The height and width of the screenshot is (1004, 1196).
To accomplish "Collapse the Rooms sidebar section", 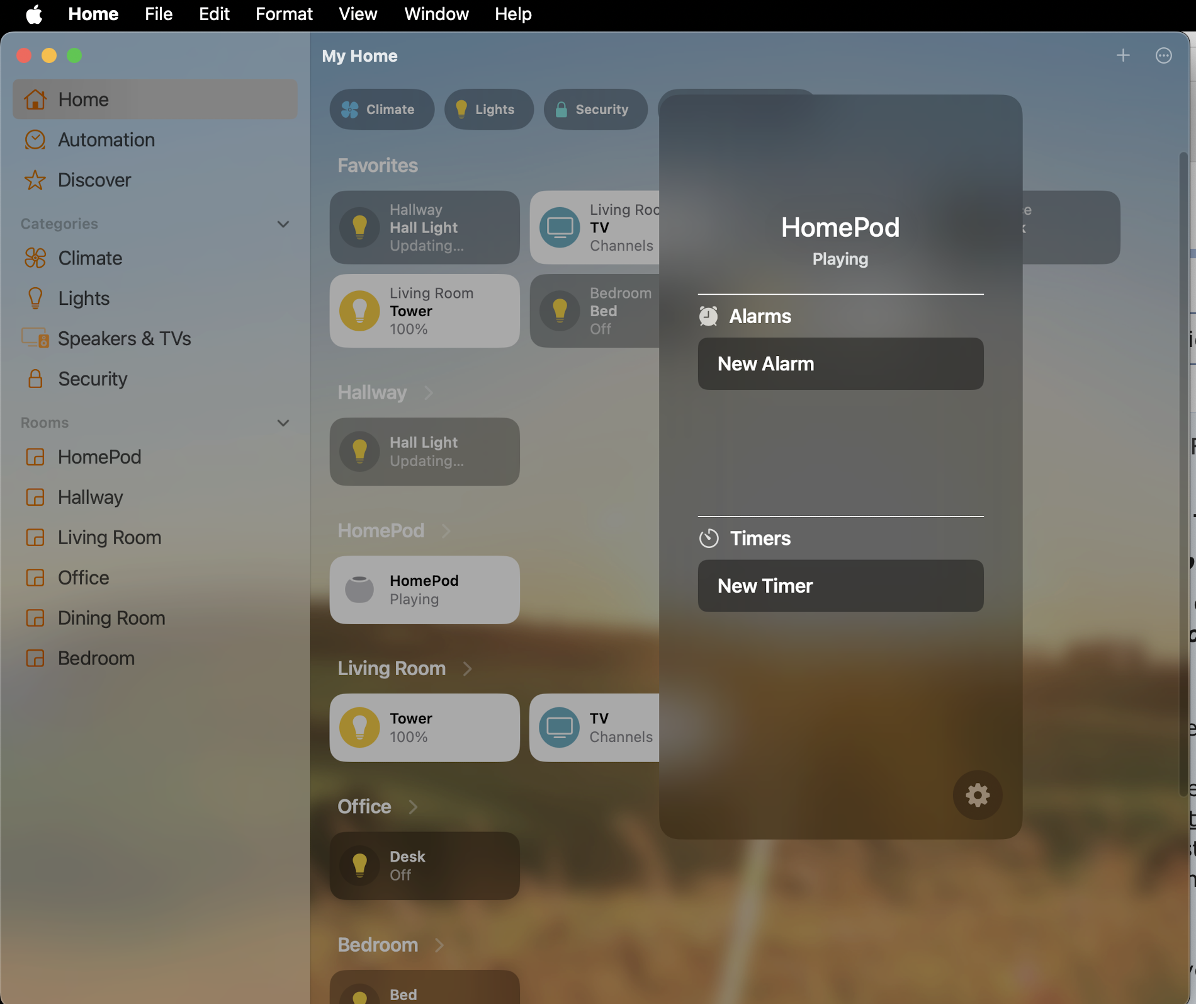I will tap(283, 423).
